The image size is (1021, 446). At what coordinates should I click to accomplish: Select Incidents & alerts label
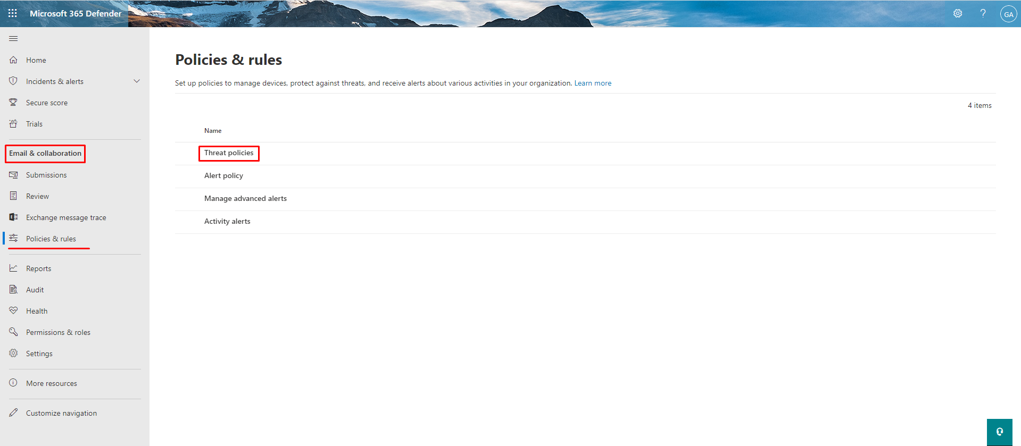pos(55,81)
